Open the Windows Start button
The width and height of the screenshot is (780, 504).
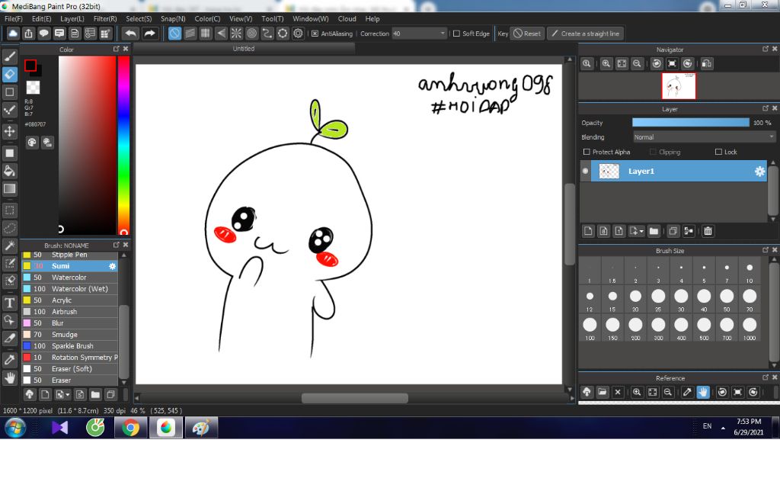click(x=14, y=428)
